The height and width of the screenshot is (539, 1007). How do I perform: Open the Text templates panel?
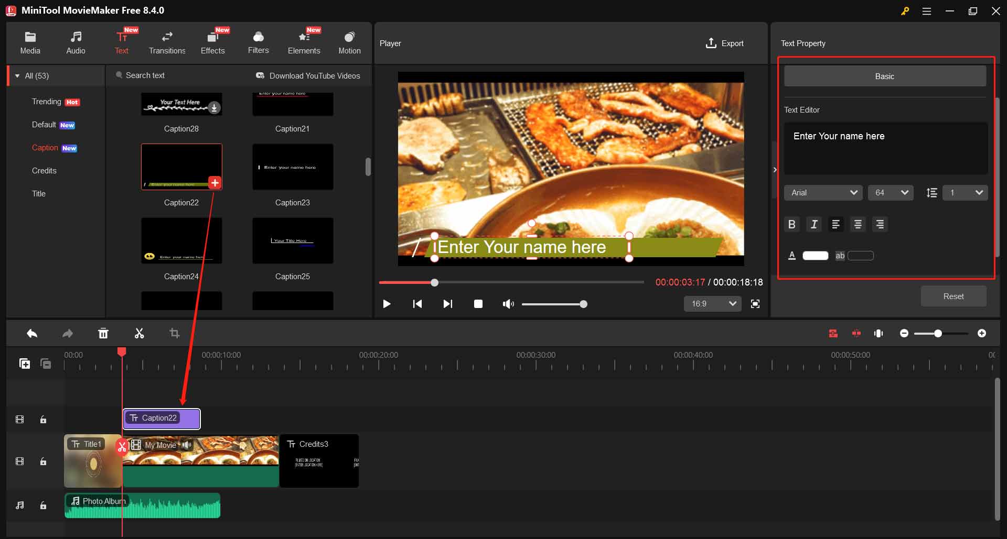point(121,42)
